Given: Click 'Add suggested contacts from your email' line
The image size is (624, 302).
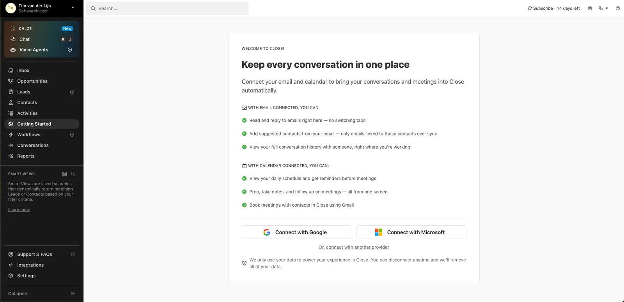Looking at the screenshot, I should (x=343, y=134).
